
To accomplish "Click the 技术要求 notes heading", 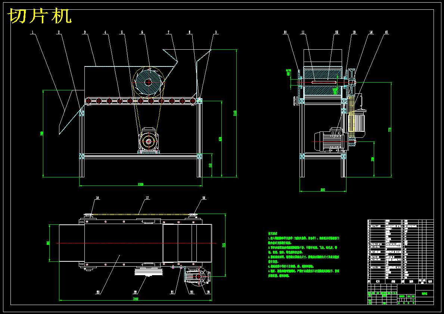I will tap(273, 234).
